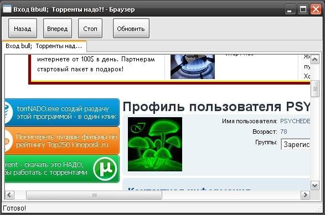325x215 pixels.
Task: Click the age value 78
Action: [284, 132]
